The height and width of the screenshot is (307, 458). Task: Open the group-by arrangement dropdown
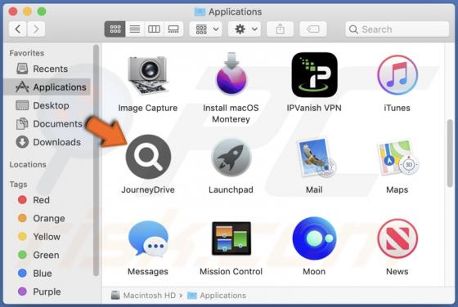tap(206, 29)
